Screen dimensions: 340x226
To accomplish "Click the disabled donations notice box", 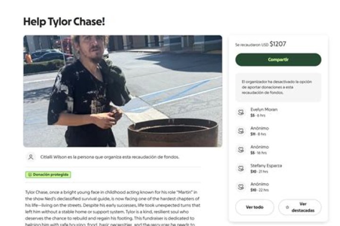I will point(278,87).
